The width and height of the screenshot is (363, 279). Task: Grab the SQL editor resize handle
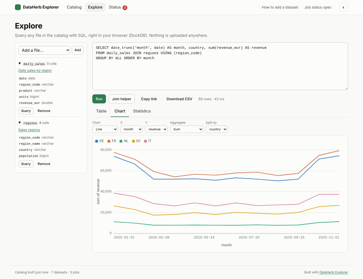pyautogui.click(x=346, y=88)
